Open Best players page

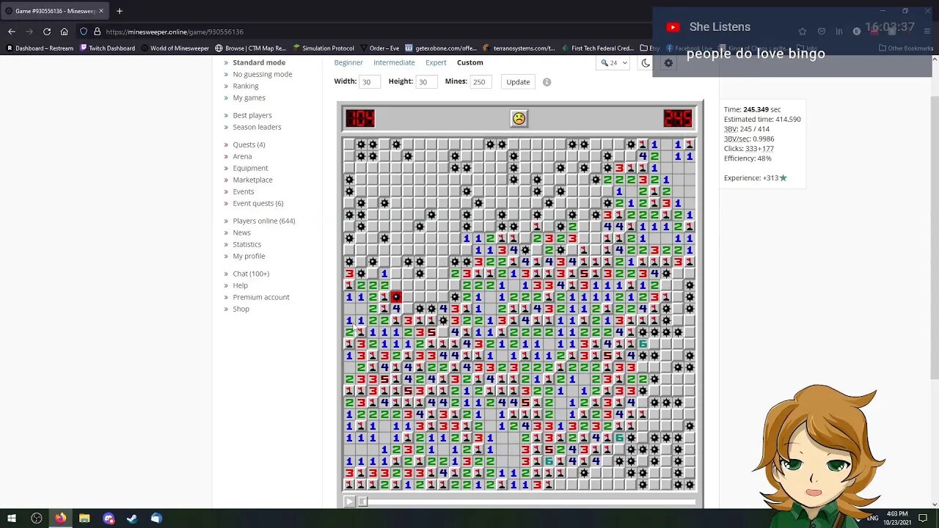[252, 115]
